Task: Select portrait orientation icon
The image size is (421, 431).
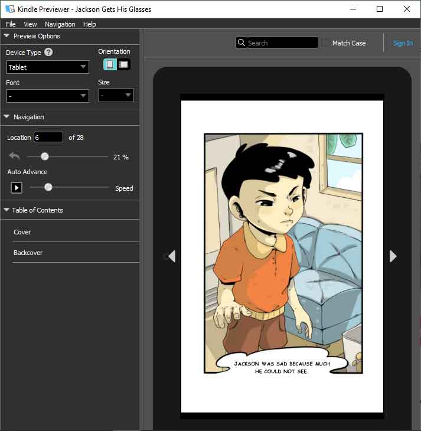Action: [x=110, y=64]
